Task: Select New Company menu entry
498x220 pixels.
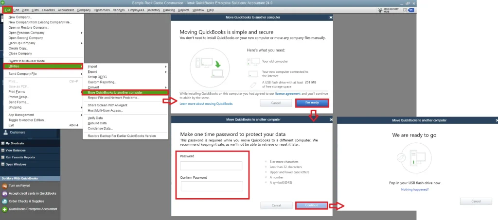Action: point(20,17)
